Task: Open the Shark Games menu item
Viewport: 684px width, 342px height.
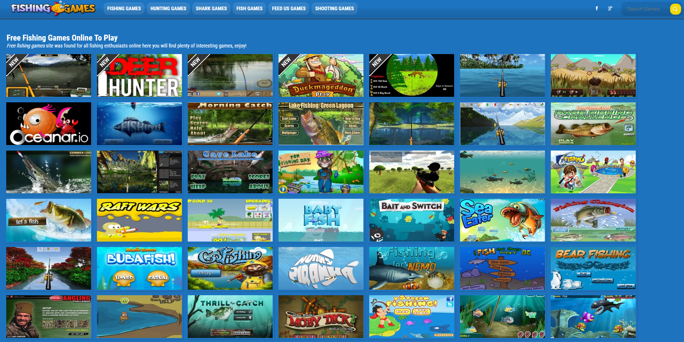Action: click(x=211, y=8)
